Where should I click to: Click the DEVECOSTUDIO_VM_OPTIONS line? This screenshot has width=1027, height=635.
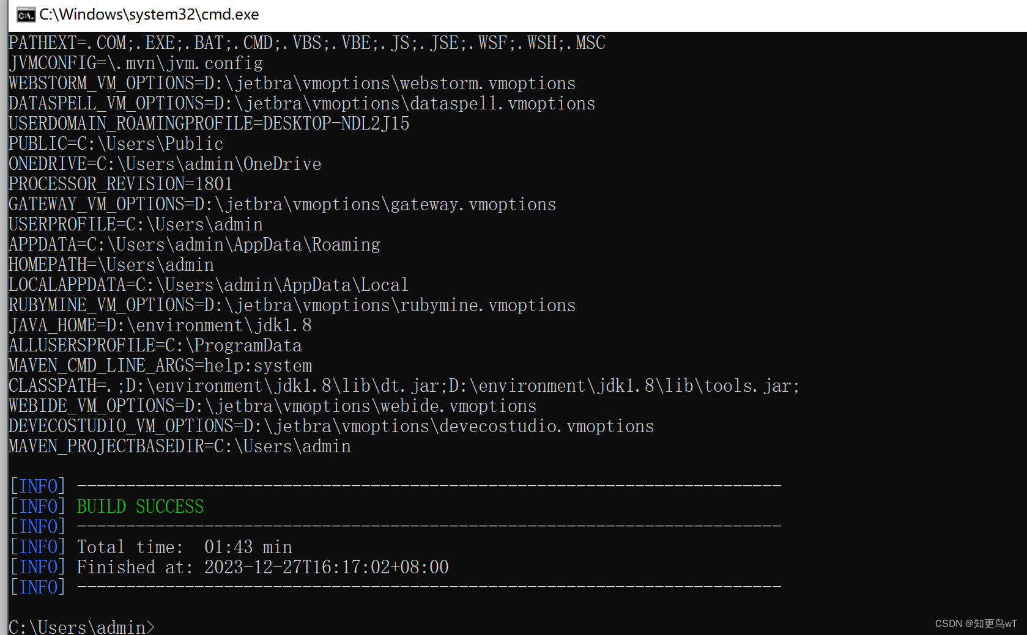click(x=331, y=426)
